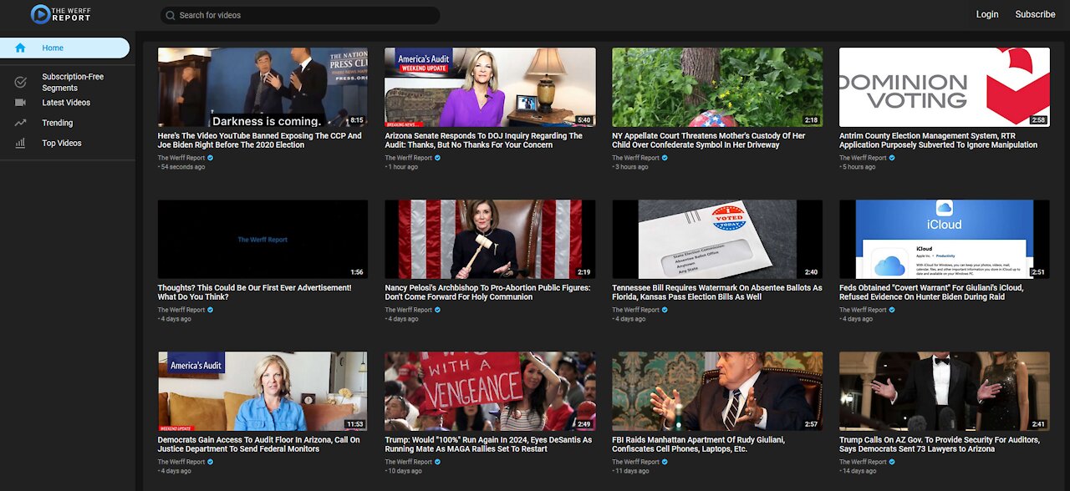Click the Trending arrow icon
Screen dimensions: 1070x491
[x=20, y=123]
